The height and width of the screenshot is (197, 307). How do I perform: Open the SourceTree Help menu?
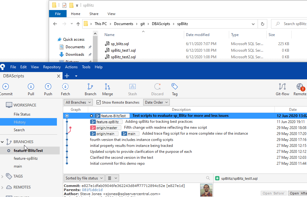[x=98, y=67]
